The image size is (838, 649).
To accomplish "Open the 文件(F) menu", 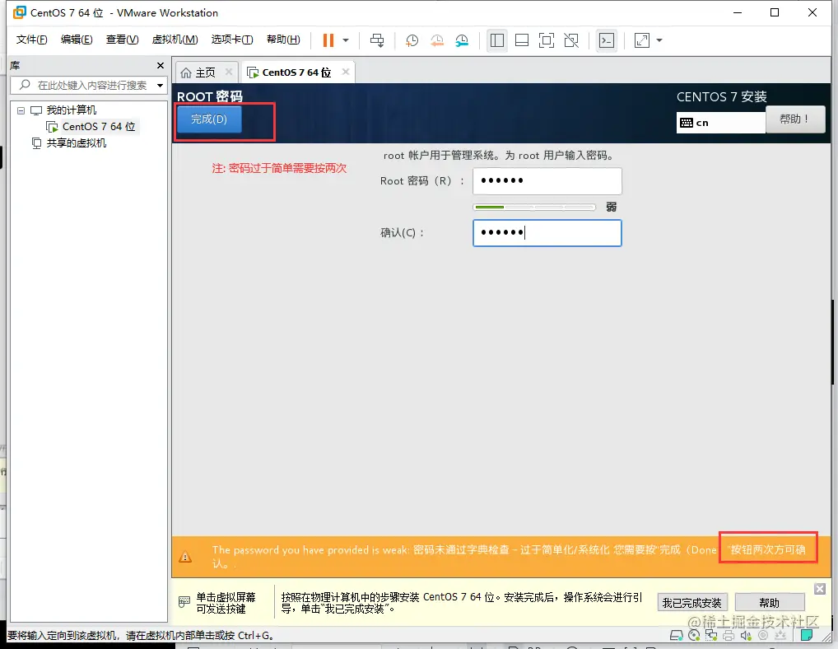I will (31, 40).
